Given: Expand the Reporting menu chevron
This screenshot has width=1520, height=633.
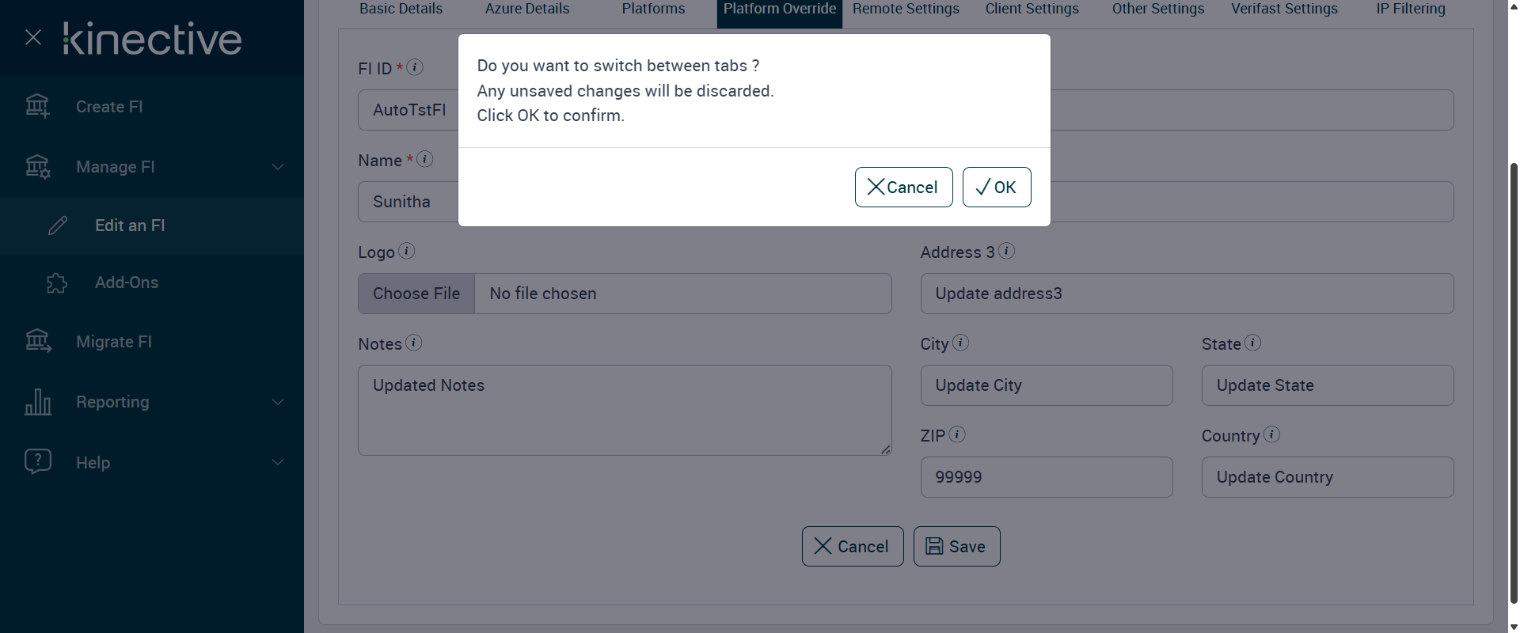Looking at the screenshot, I should 278,402.
